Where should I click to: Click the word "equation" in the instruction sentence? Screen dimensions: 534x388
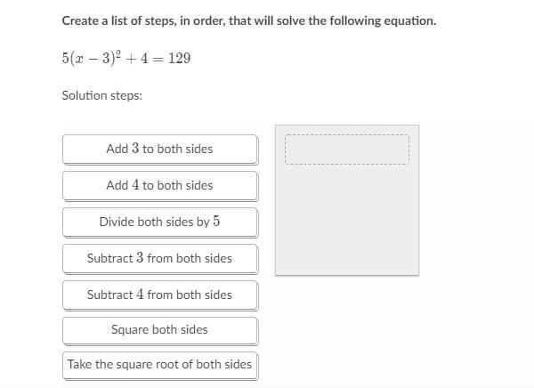(x=409, y=21)
